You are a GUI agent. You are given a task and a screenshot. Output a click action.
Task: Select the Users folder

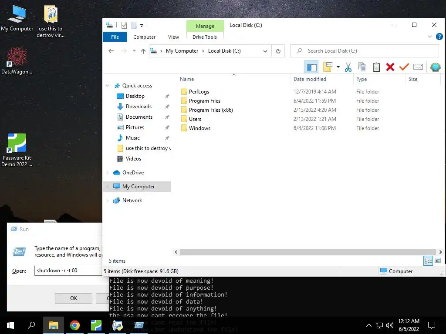(195, 119)
